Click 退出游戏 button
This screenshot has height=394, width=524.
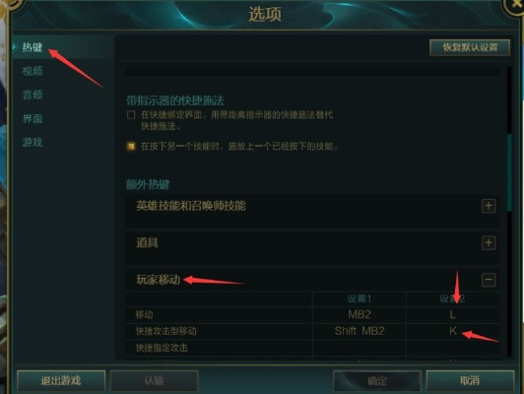(x=61, y=380)
